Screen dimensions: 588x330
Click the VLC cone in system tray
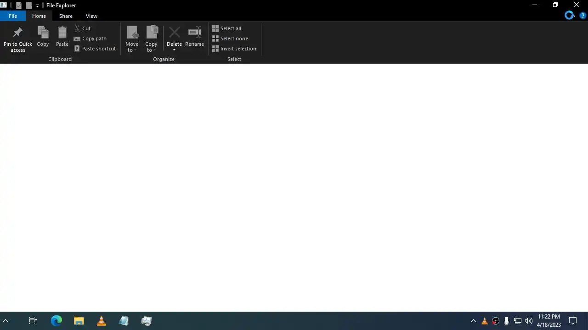485,321
